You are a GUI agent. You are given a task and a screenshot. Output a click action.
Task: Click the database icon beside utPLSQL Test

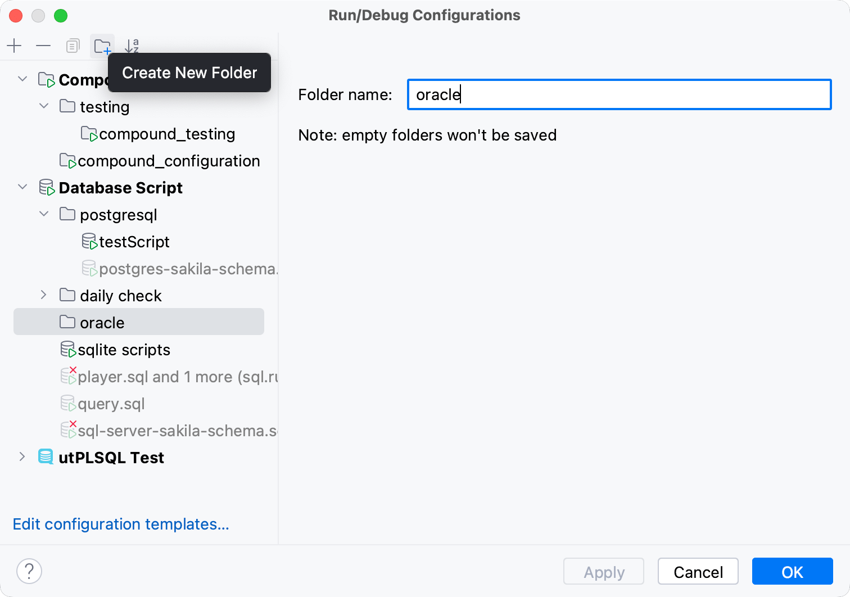click(46, 457)
